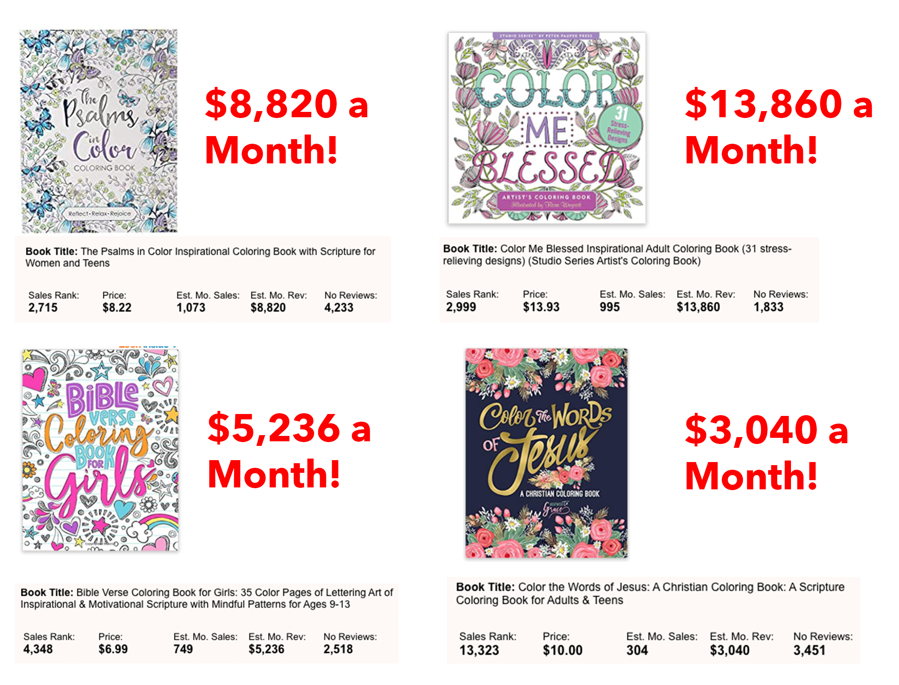Open the Bible Verse Coloring Book for Girls cover

click(100, 449)
